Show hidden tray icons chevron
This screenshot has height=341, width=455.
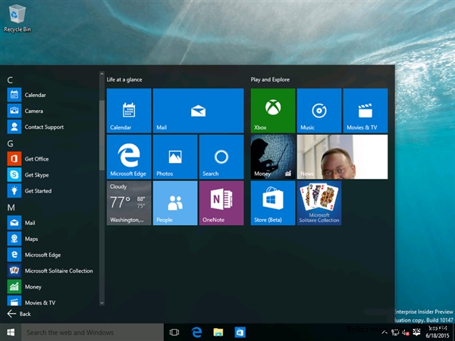[x=384, y=333]
